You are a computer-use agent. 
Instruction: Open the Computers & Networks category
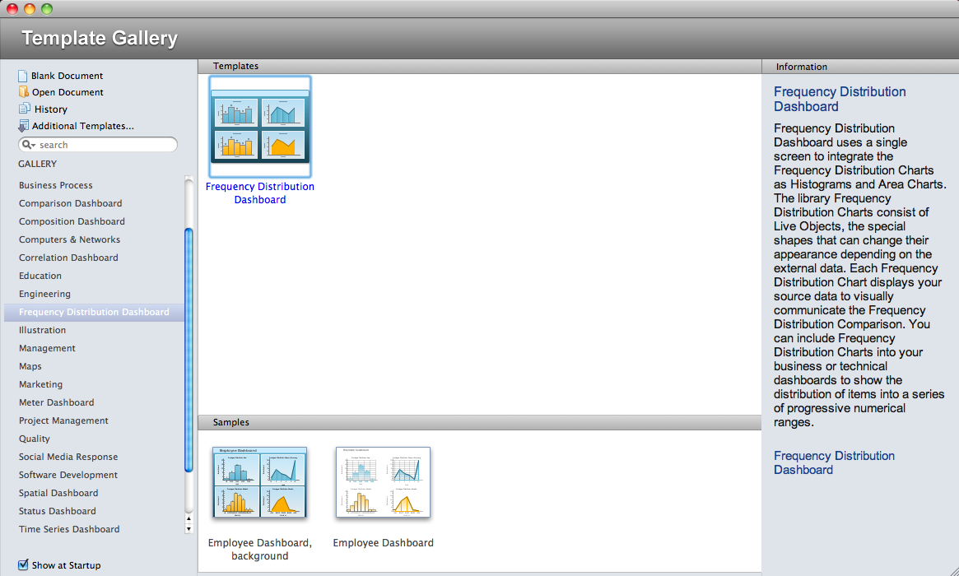[69, 239]
